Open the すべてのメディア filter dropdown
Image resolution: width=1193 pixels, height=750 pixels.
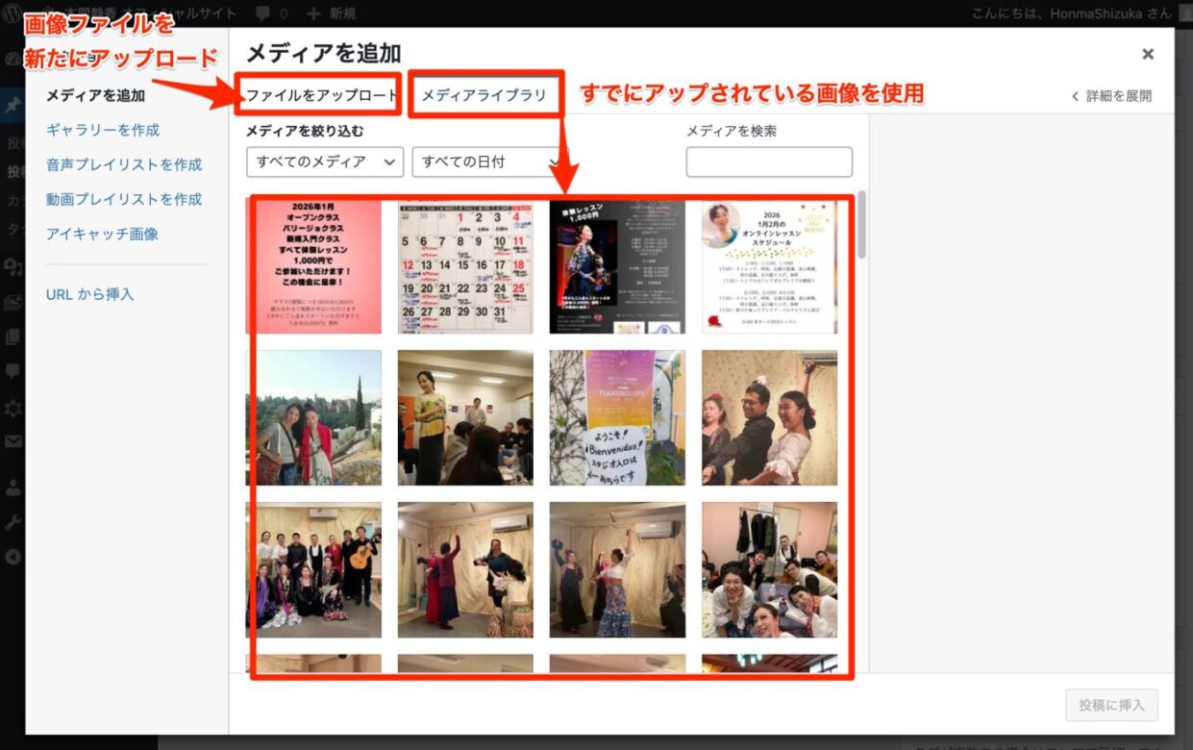click(324, 162)
